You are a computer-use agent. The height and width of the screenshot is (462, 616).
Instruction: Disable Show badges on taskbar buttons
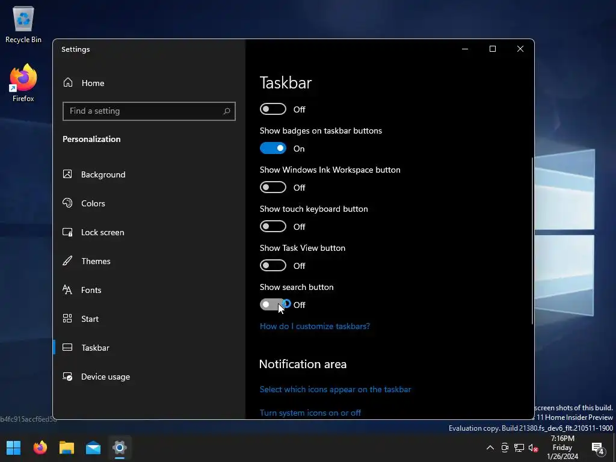pos(273,148)
